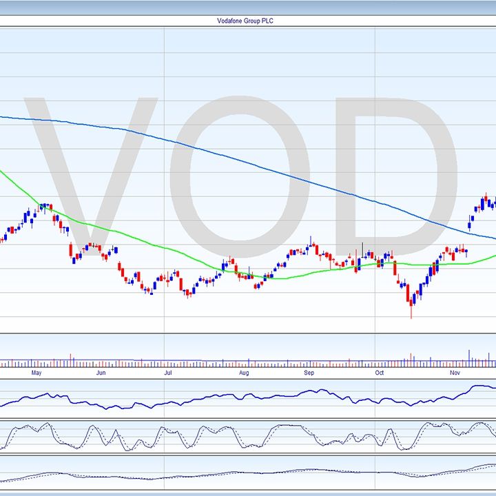The width and height of the screenshot is (496, 496).
Task: Click the Vodafone Group PLC chart title
Action: tap(245, 21)
